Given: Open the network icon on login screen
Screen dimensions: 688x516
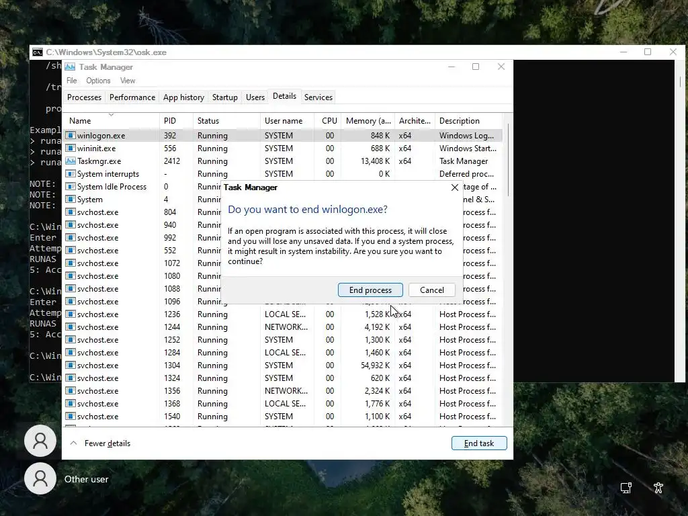Looking at the screenshot, I should 626,488.
